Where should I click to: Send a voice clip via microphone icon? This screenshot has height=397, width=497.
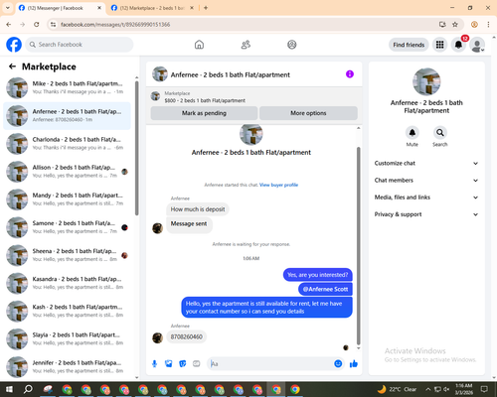(x=154, y=364)
